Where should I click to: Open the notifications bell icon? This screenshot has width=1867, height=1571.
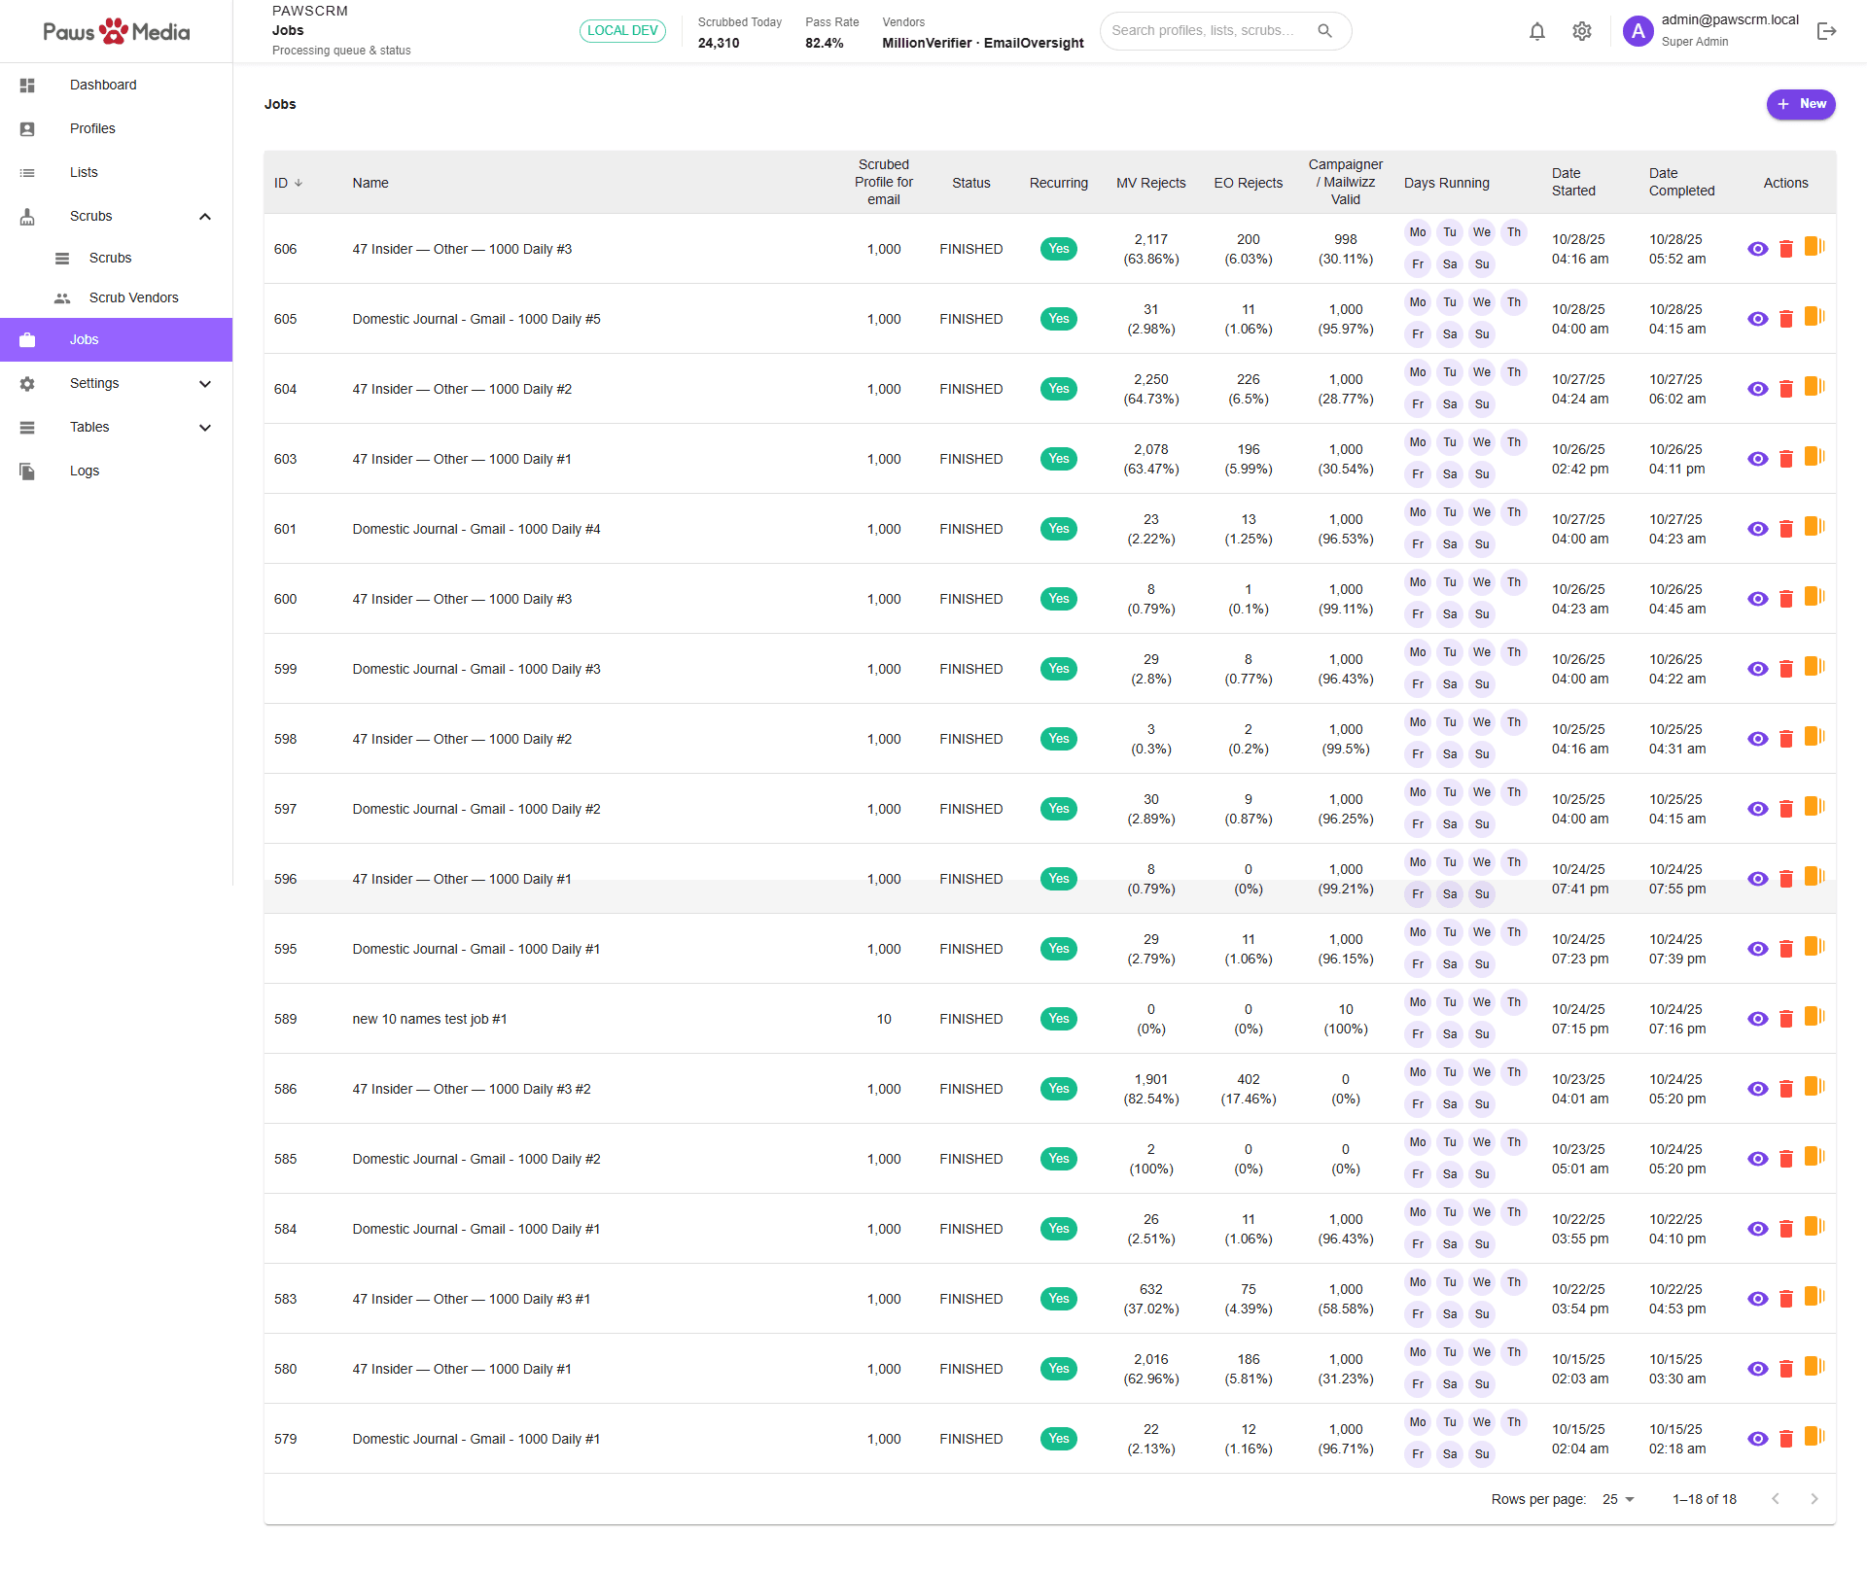(1536, 31)
